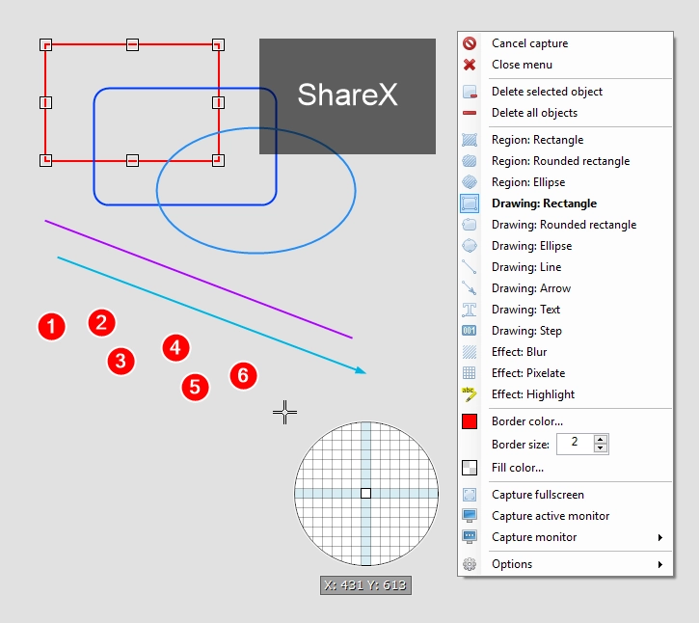Click the Delete selected object icon
Viewport: 699px width, 623px height.
pos(469,92)
